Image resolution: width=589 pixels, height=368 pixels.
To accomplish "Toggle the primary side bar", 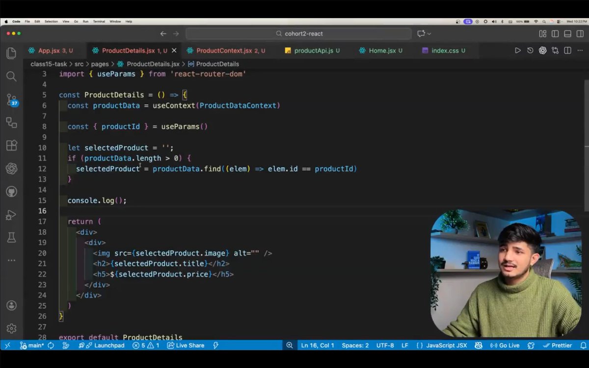I will pyautogui.click(x=555, y=34).
